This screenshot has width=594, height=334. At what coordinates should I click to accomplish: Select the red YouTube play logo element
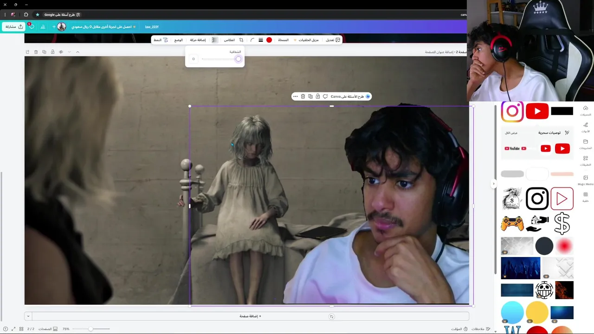(x=537, y=111)
